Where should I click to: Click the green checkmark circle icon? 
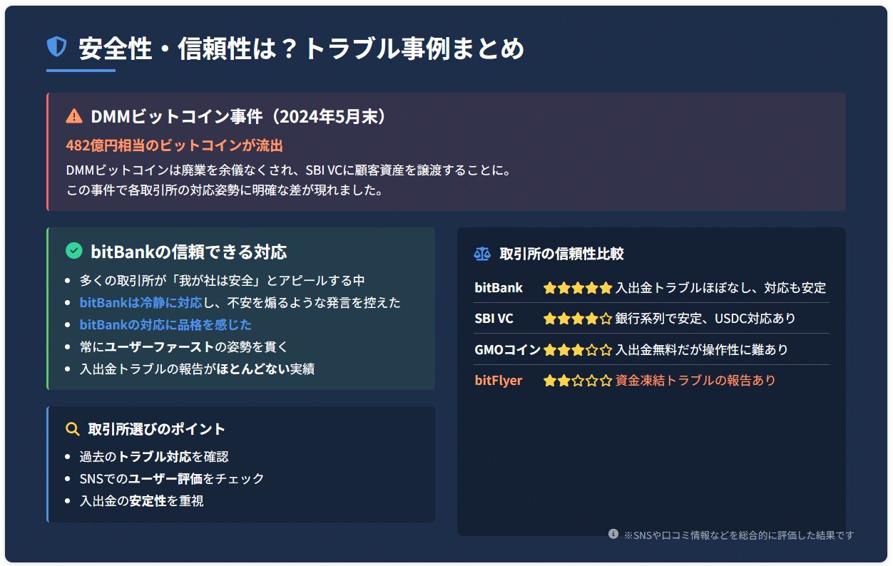point(74,251)
